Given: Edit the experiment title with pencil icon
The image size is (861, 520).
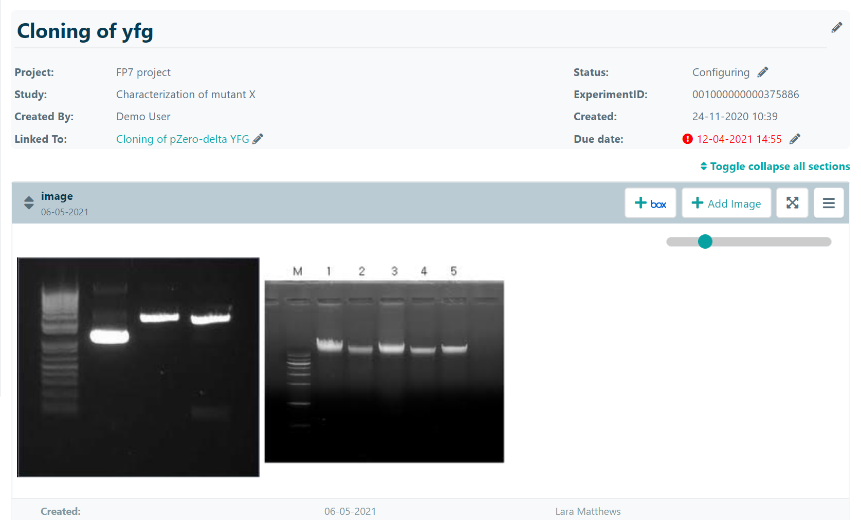Looking at the screenshot, I should [x=836, y=28].
